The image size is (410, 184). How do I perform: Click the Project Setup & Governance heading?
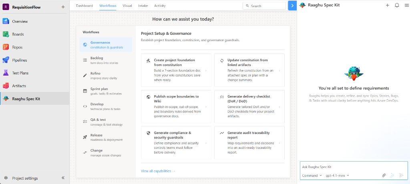coord(166,34)
